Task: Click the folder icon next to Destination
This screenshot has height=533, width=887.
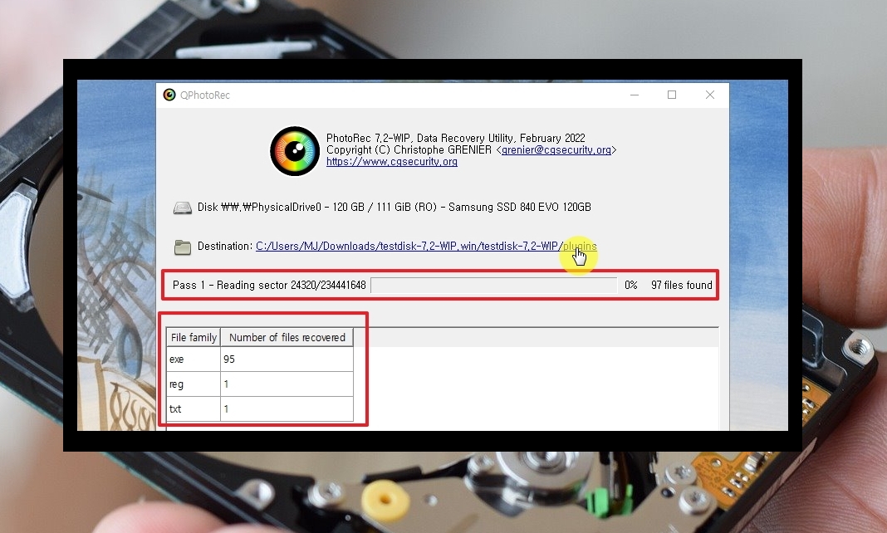Action: (182, 247)
